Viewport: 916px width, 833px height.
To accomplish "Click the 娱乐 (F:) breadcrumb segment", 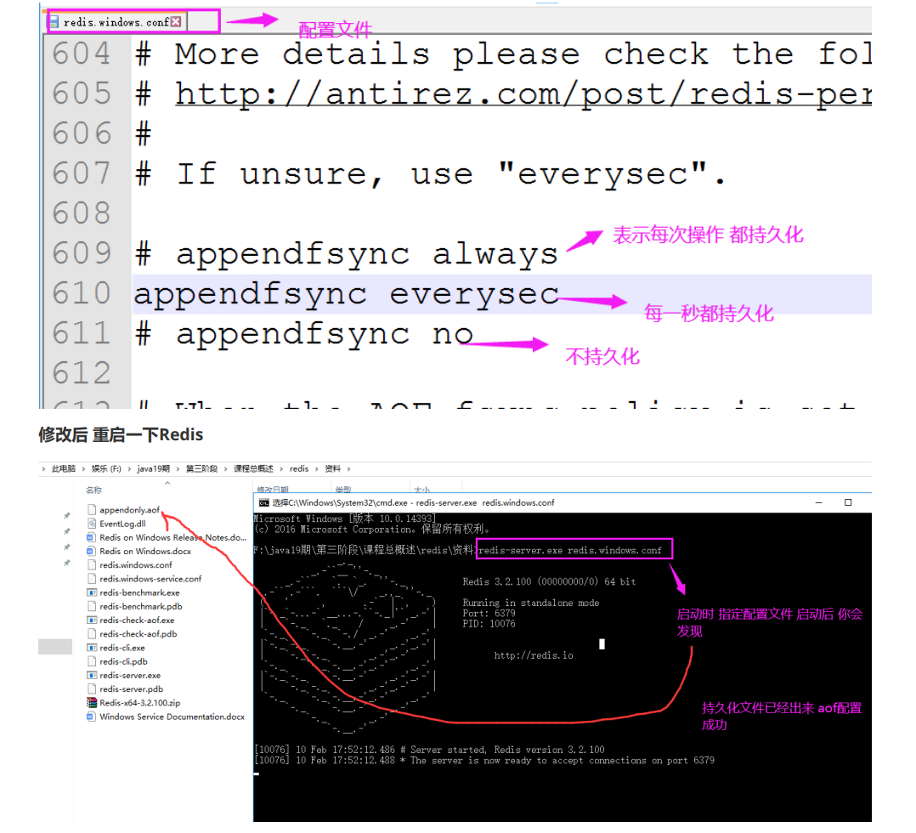I will (106, 469).
